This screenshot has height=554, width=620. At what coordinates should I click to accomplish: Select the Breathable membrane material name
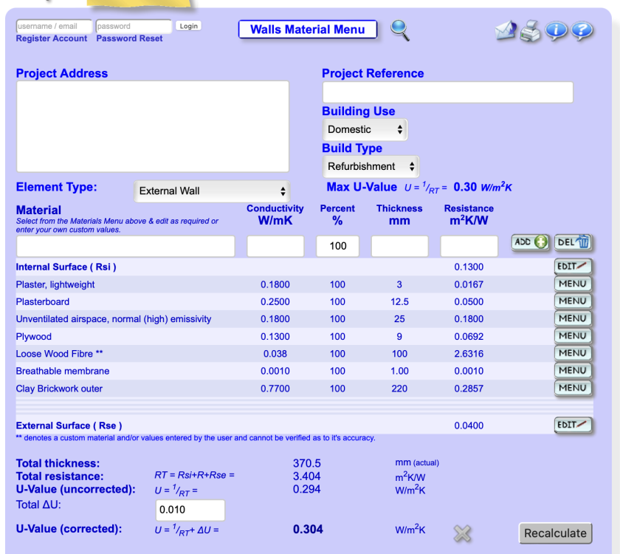[x=63, y=371]
